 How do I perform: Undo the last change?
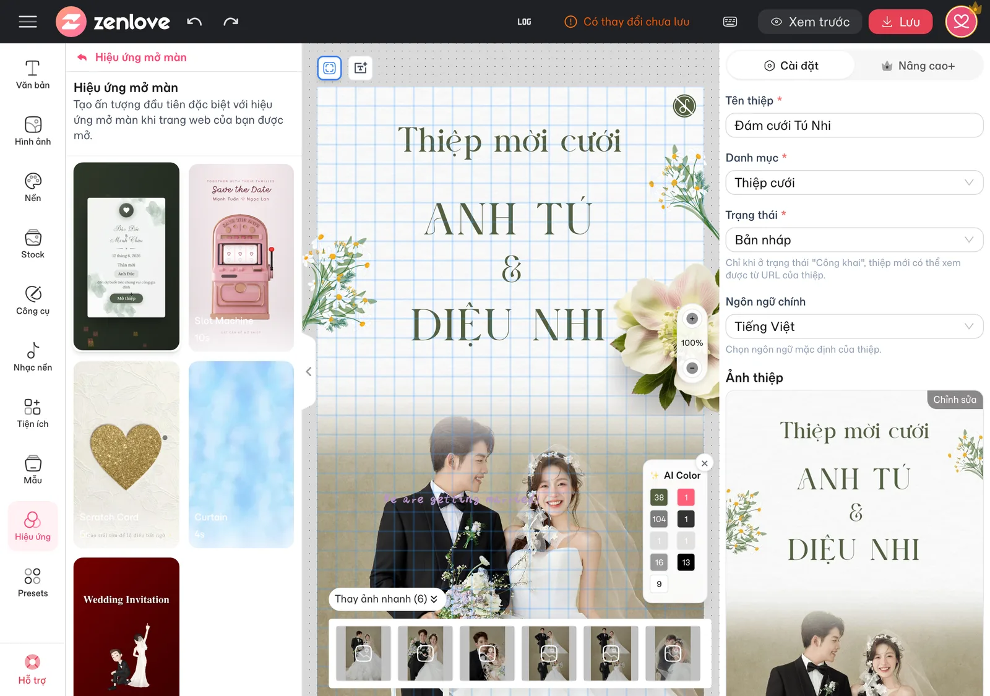[x=194, y=22]
